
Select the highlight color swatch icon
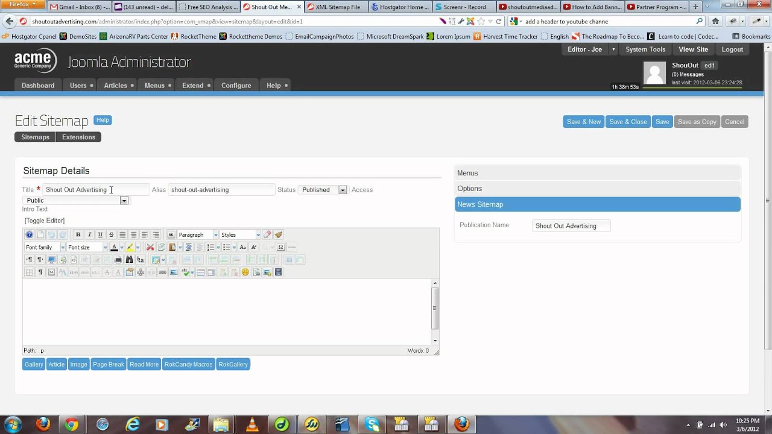(x=130, y=247)
